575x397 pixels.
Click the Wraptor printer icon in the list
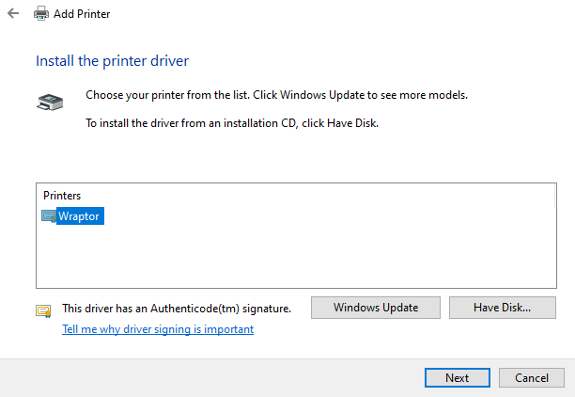click(49, 216)
